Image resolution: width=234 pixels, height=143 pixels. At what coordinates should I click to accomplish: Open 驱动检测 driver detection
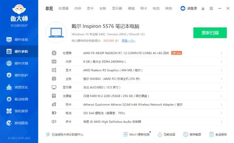pyautogui.click(x=19, y=99)
